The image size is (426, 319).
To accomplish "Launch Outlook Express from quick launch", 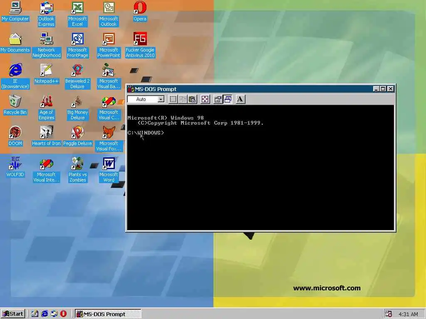I will 54,314.
